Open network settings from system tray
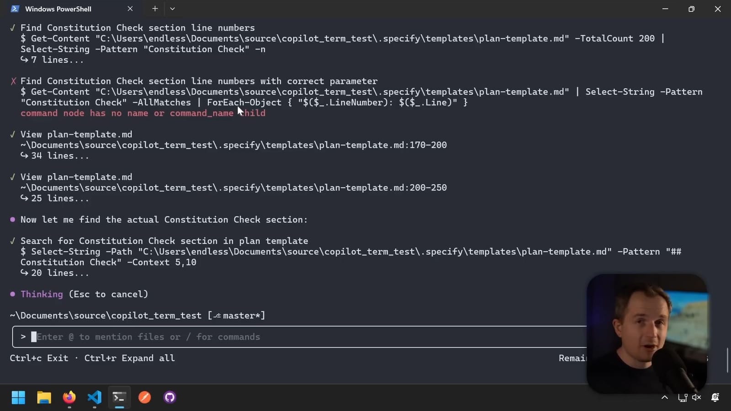The height and width of the screenshot is (411, 731). coord(683,397)
